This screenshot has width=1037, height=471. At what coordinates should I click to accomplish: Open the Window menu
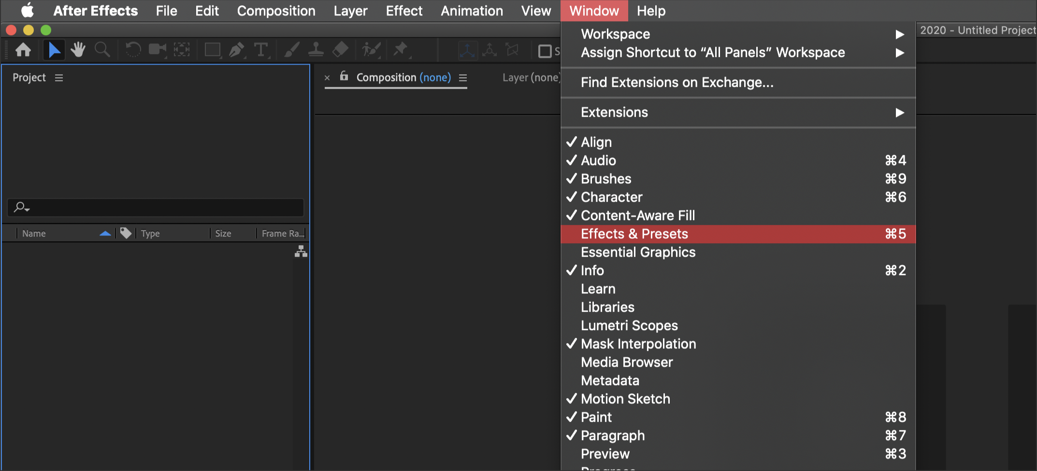click(594, 11)
